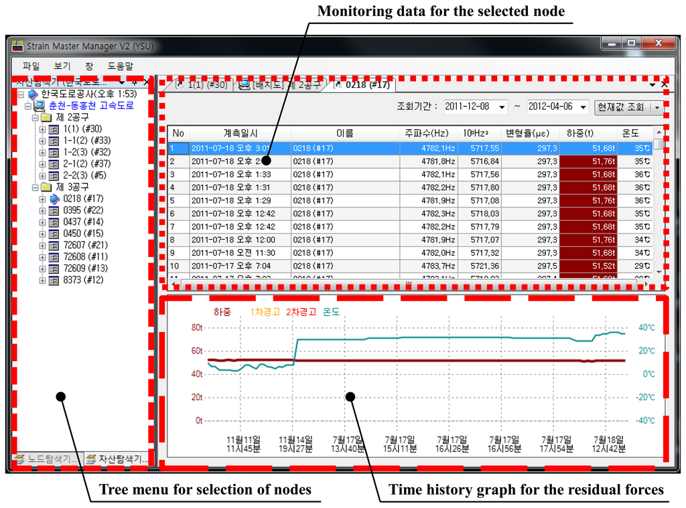Open the 현재값 조회 button dropdown arrow
Image resolution: width=686 pixels, height=508 pixels.
tap(657, 108)
